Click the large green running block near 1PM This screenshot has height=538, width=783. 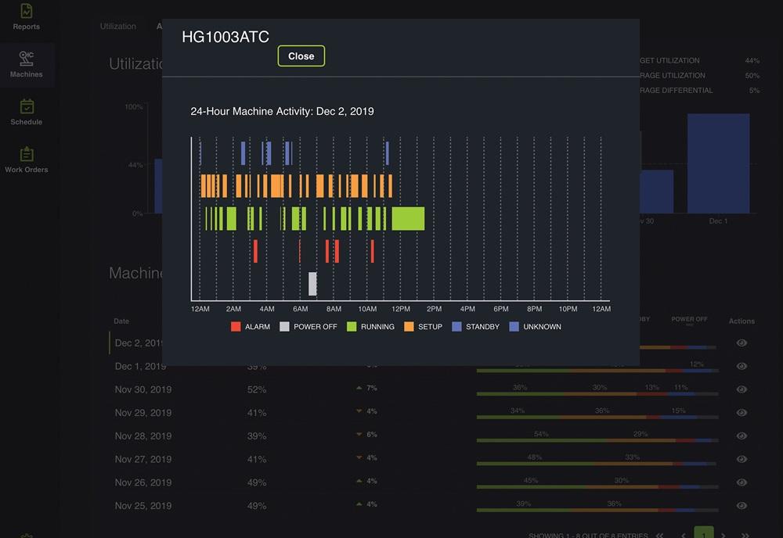click(x=408, y=219)
